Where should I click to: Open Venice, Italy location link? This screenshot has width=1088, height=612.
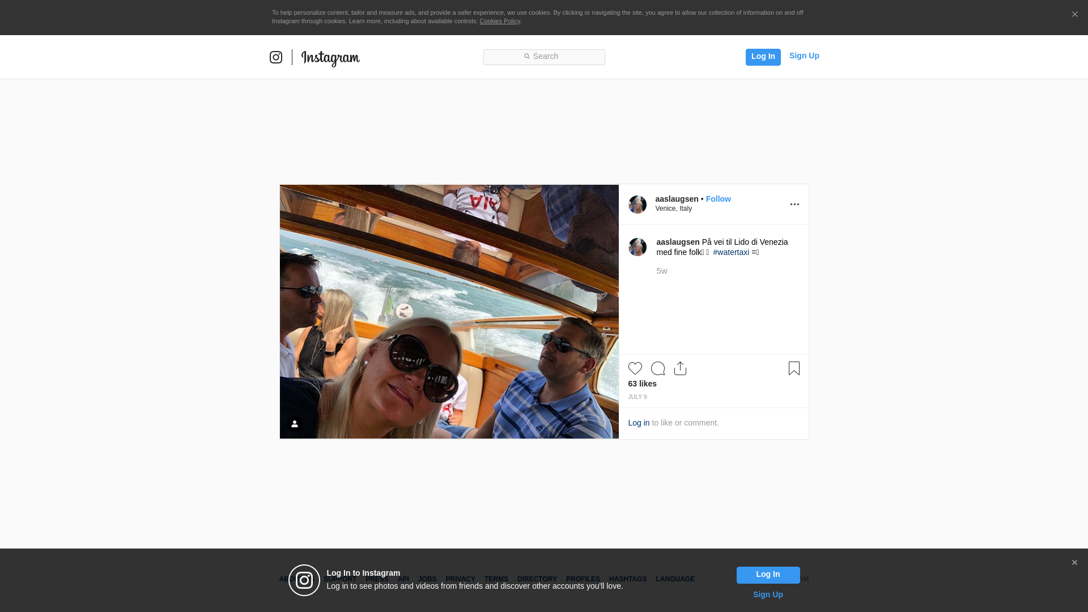click(674, 209)
